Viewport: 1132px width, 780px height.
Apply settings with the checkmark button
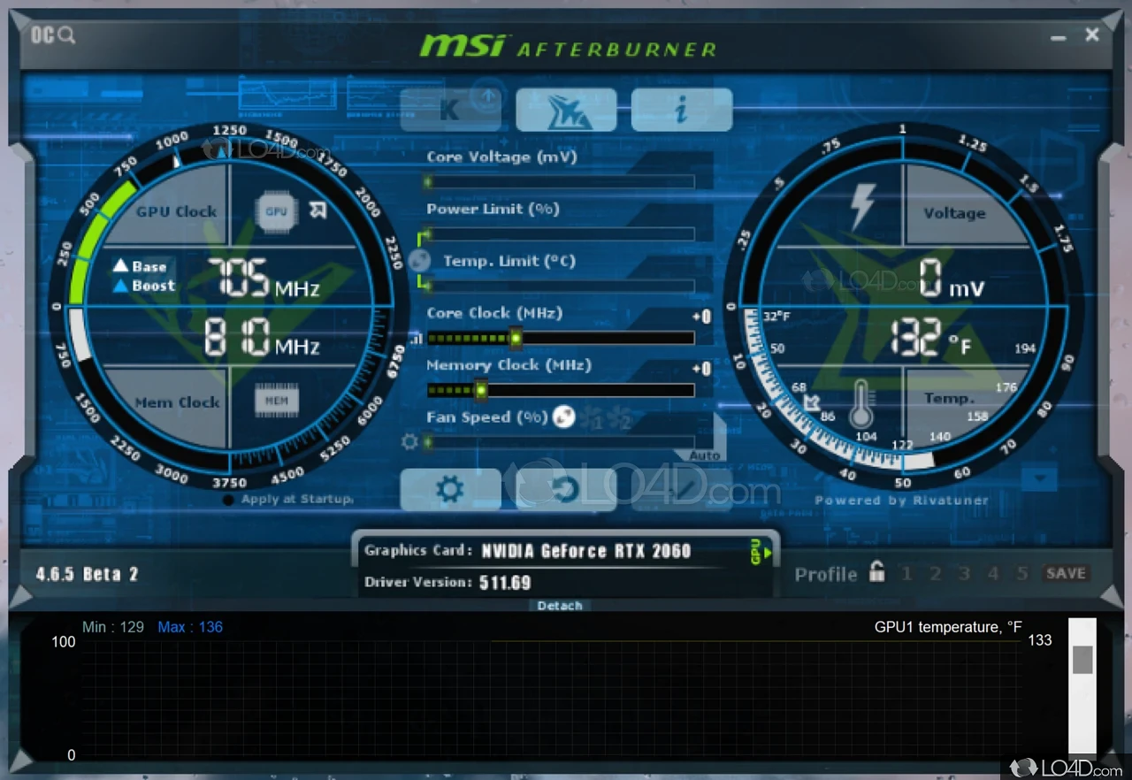click(x=682, y=489)
